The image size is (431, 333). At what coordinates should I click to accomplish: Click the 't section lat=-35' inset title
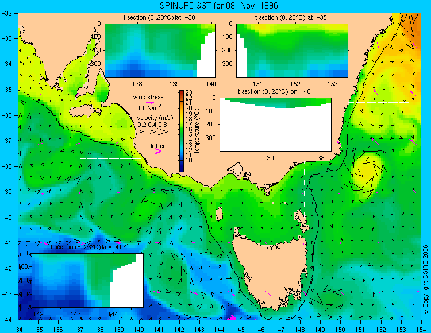pos(291,17)
